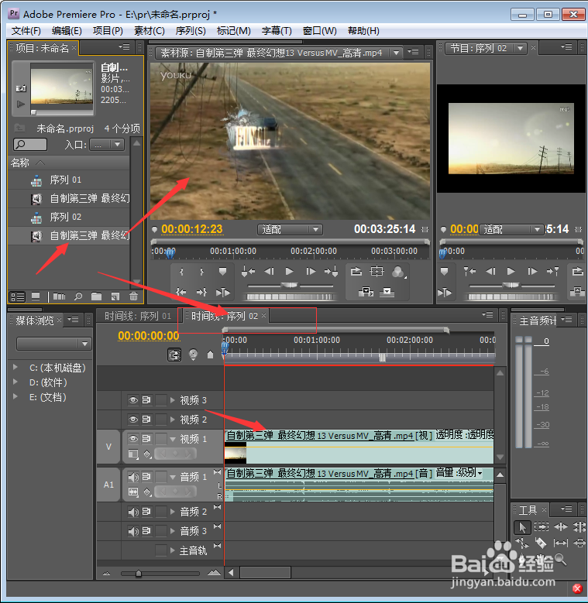Hide the 视频 1 track eye
The width and height of the screenshot is (588, 603).
132,438
